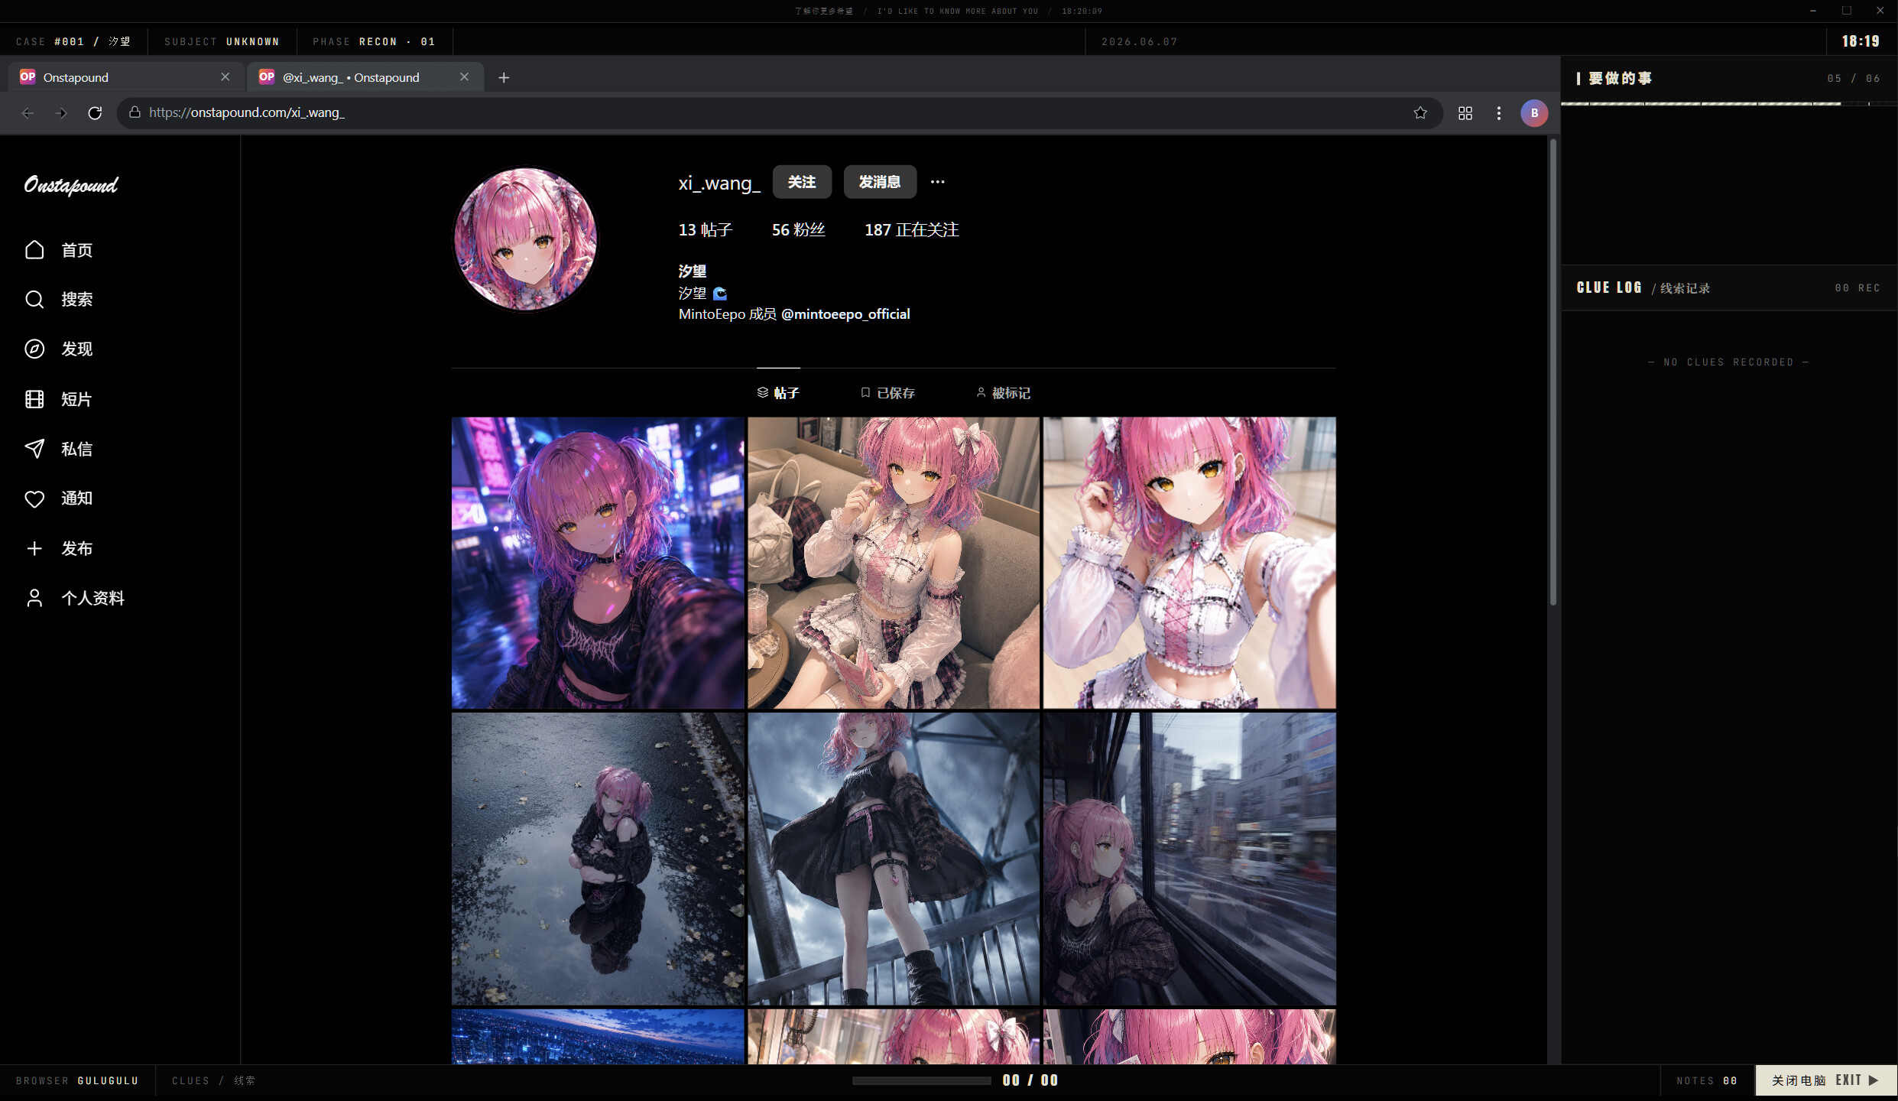Open the 个人资料 person icon
1898x1101 pixels.
pyautogui.click(x=34, y=598)
